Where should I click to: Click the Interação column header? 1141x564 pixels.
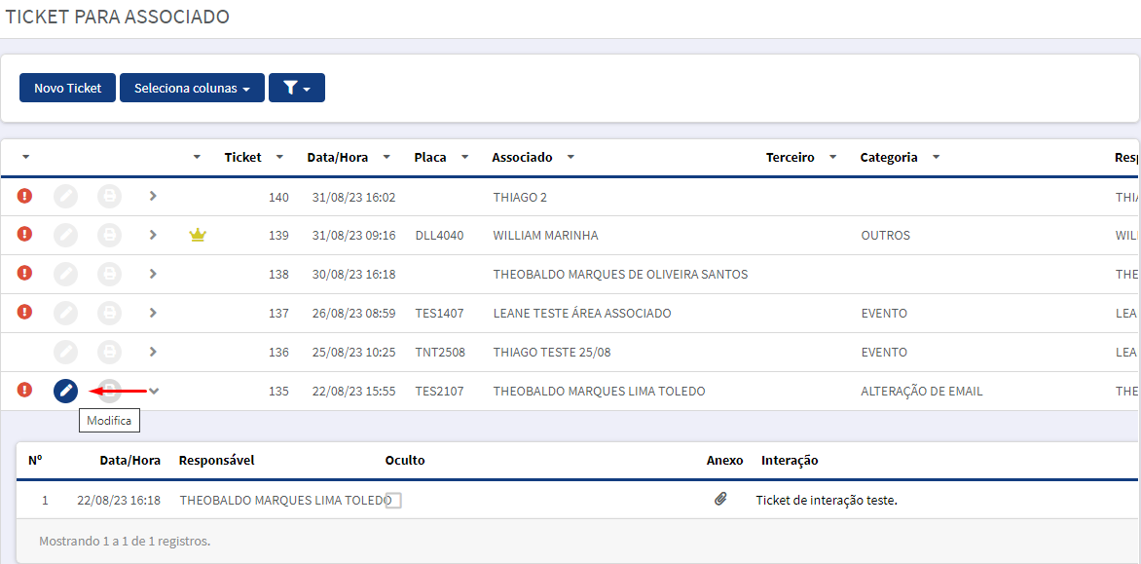click(x=790, y=460)
